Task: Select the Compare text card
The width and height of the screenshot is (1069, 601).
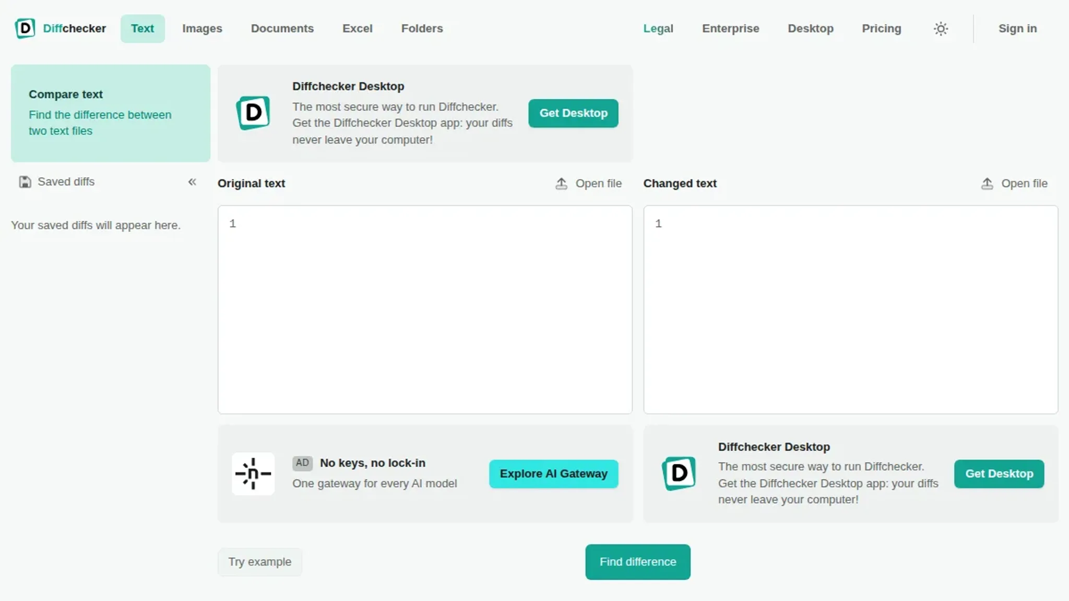Action: point(111,113)
